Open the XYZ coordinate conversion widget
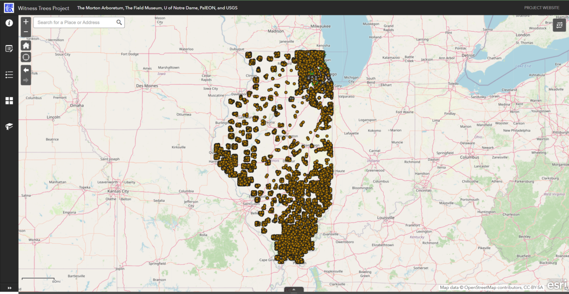The image size is (569, 294). click(559, 25)
